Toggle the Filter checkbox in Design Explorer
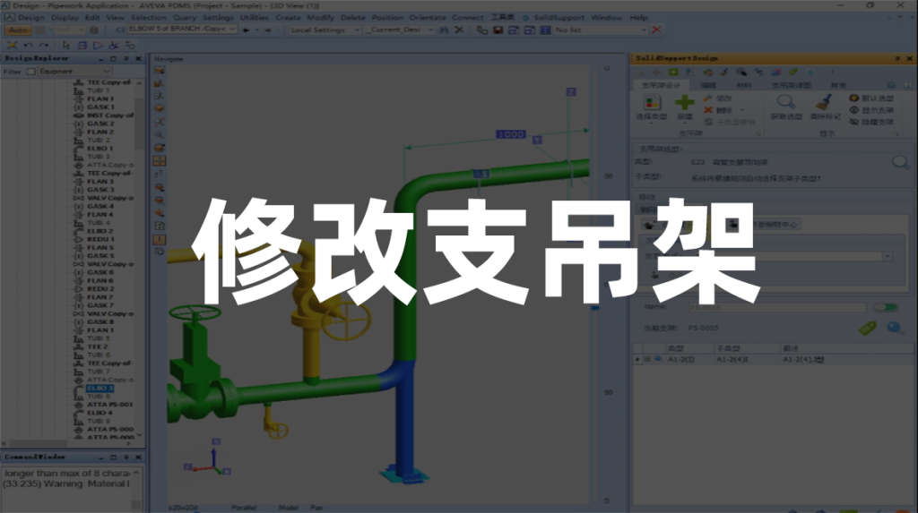The height and width of the screenshot is (513, 918). [x=31, y=72]
